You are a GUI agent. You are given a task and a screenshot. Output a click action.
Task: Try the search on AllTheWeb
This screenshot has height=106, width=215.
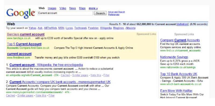point(50,28)
